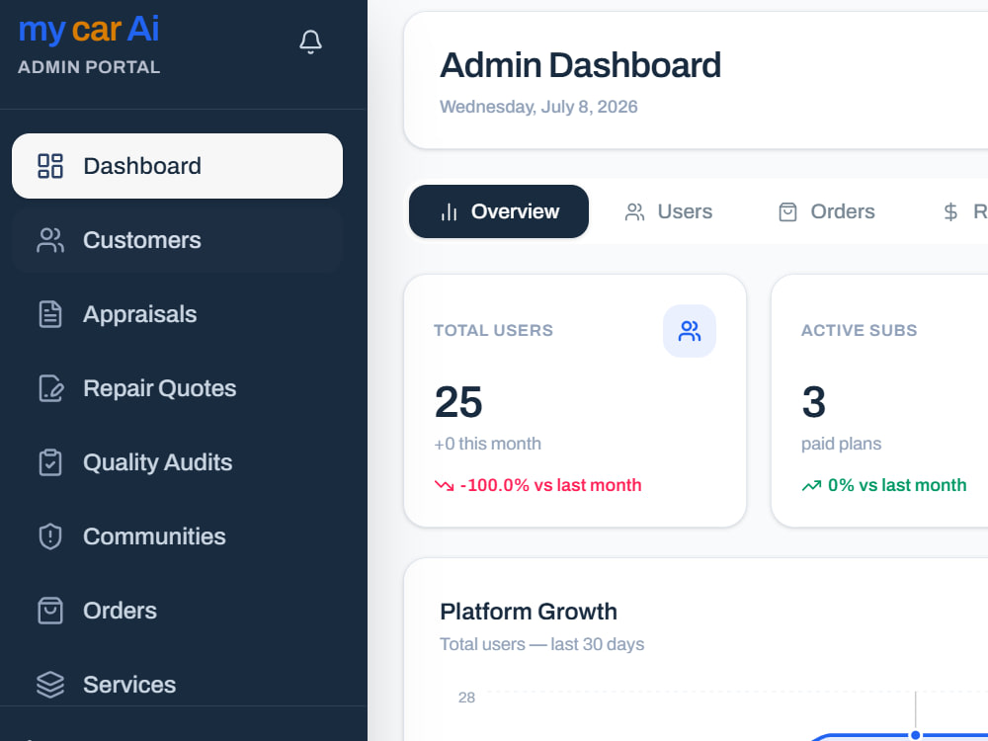Click the Customers people icon
Image resolution: width=988 pixels, height=741 pixels.
(50, 240)
